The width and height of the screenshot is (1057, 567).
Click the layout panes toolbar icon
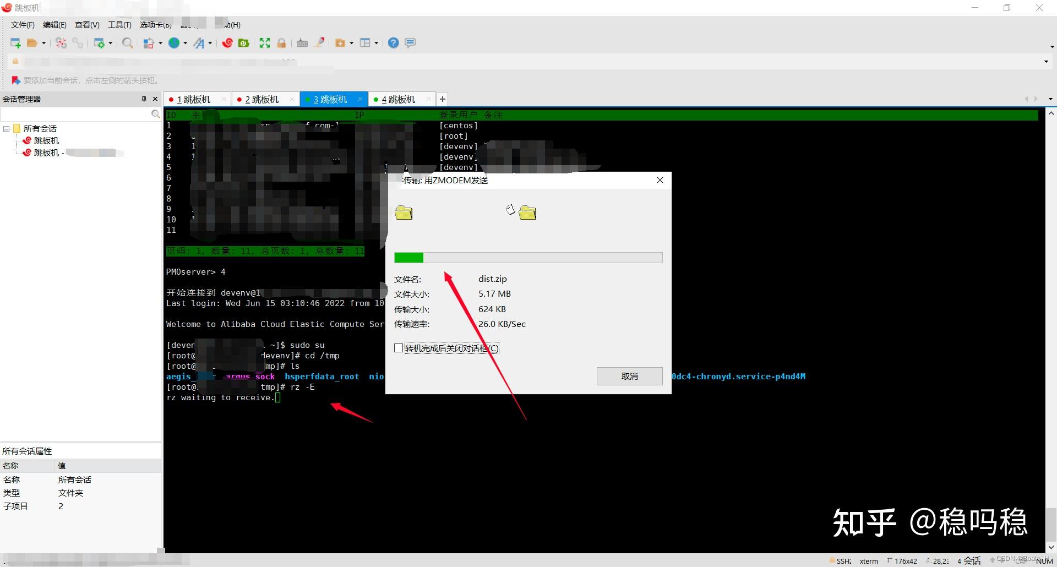(365, 43)
